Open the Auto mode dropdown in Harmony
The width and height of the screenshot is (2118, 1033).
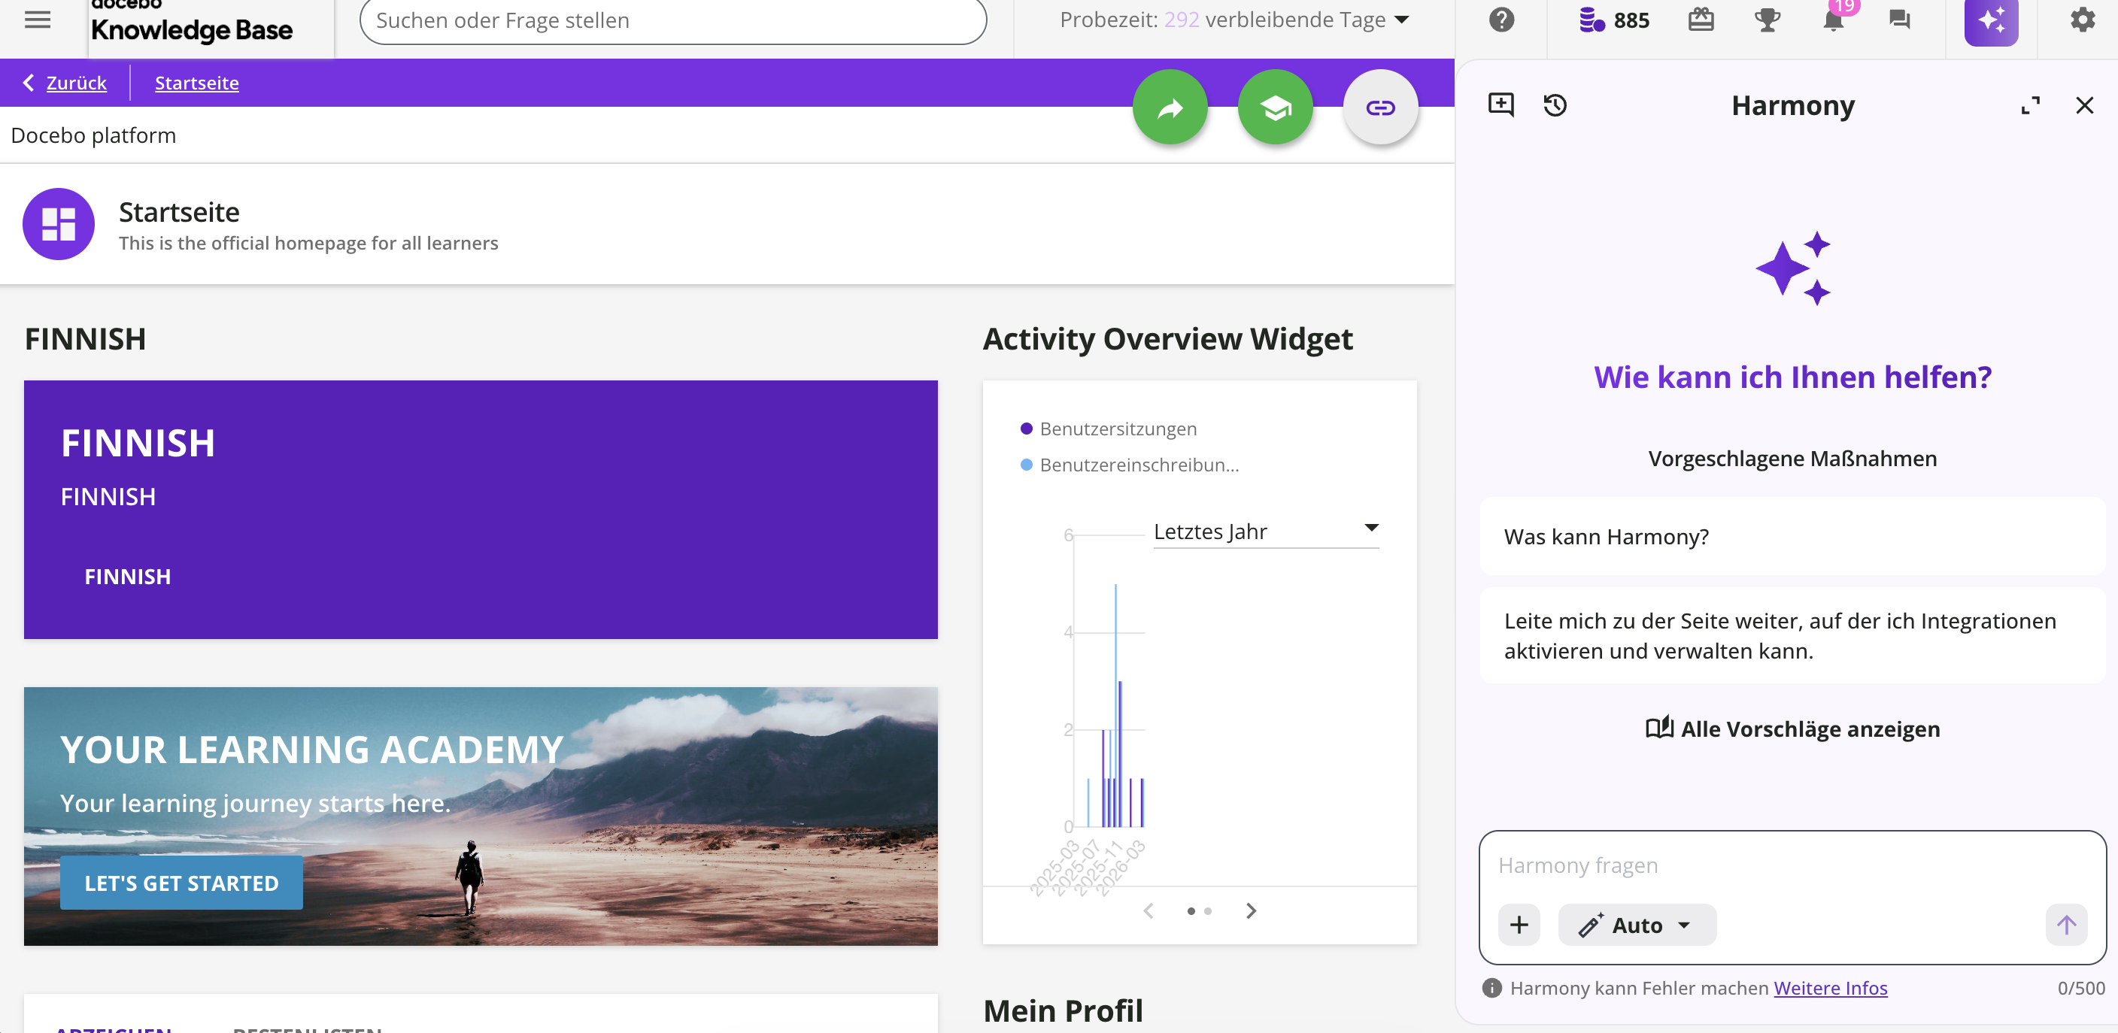[x=1635, y=925]
